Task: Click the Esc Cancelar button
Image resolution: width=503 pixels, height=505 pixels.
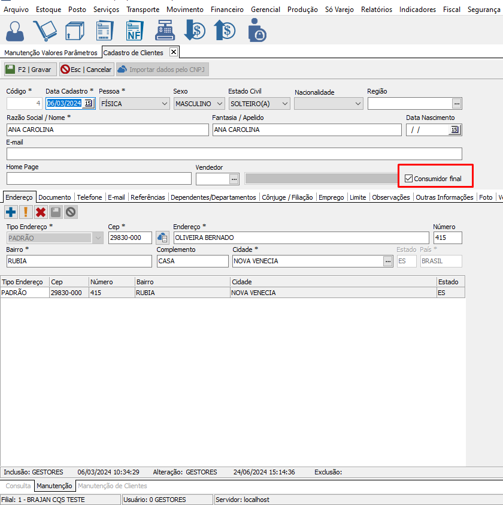Action: pos(86,70)
